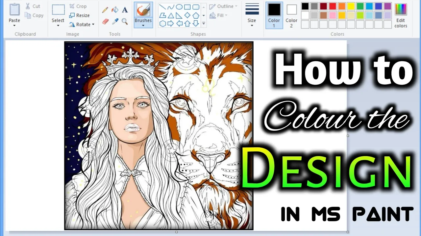Select the Color picker eyedropper tool
421x236 pixels.
(x=115, y=21)
